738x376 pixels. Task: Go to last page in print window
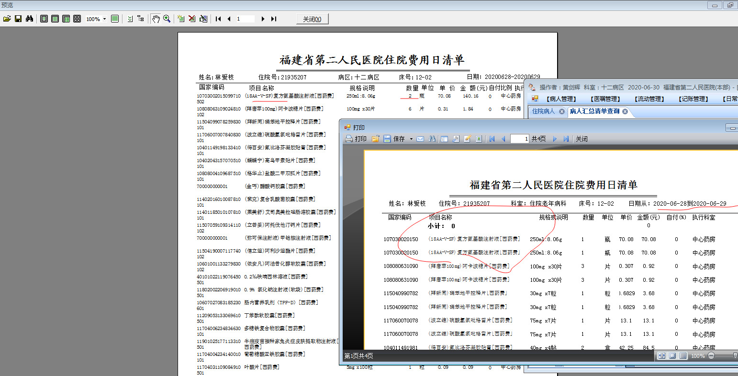tap(566, 139)
